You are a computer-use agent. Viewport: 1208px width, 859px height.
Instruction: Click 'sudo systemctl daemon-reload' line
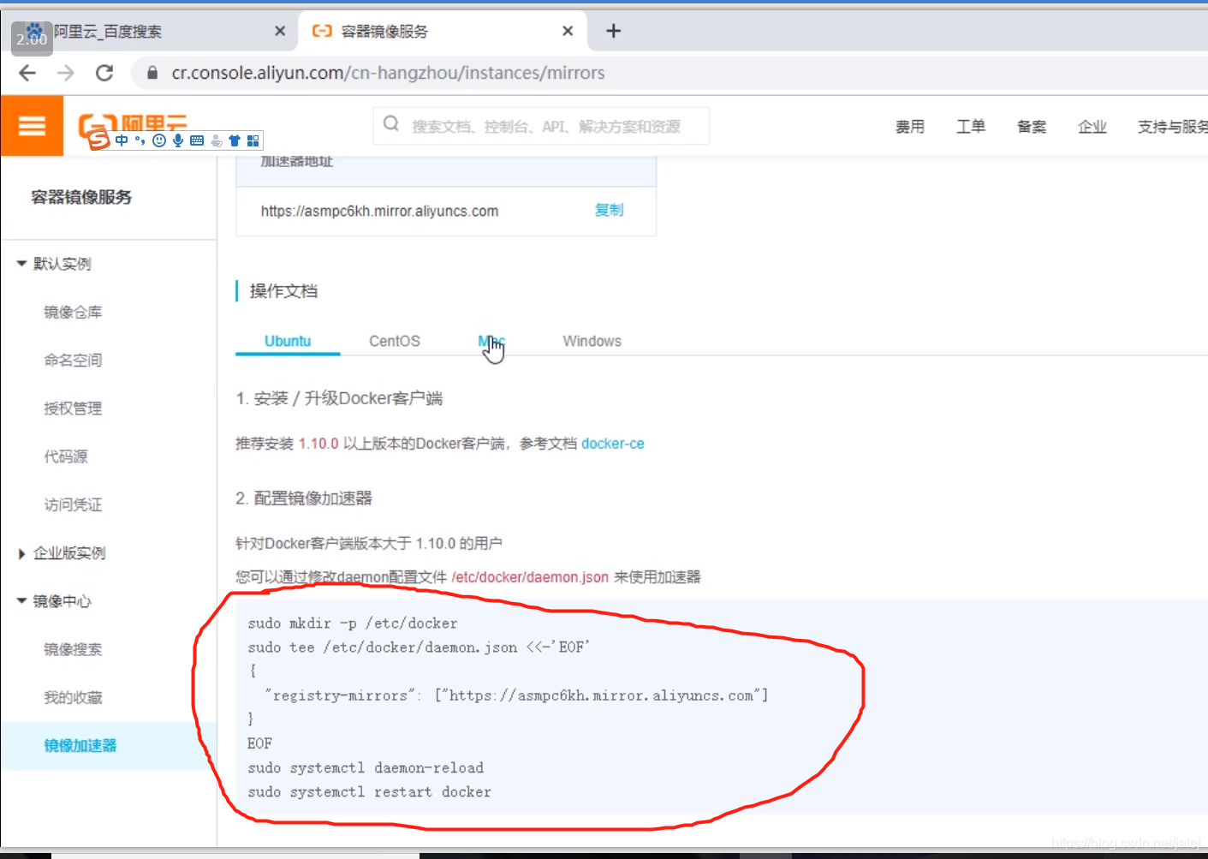click(x=366, y=767)
